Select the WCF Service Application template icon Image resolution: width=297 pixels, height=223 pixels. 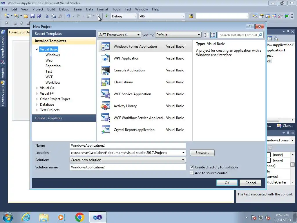(x=105, y=94)
